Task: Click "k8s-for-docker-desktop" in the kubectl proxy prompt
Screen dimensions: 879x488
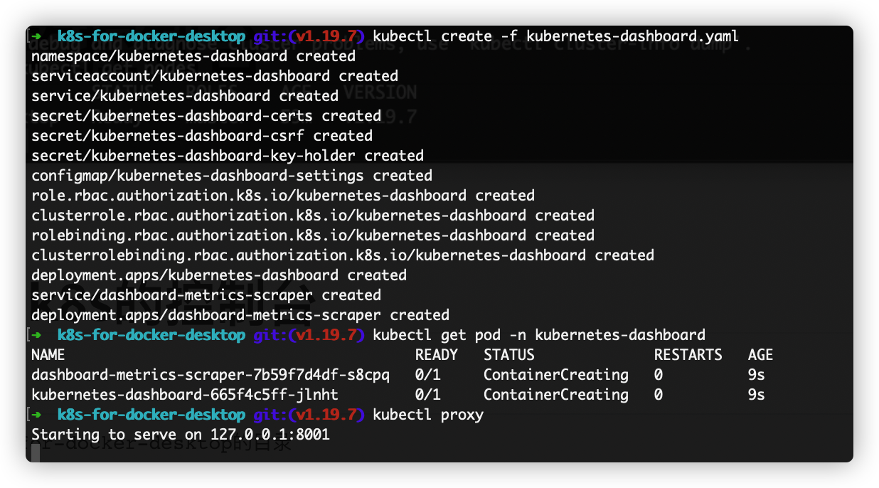Action: pyautogui.click(x=151, y=414)
